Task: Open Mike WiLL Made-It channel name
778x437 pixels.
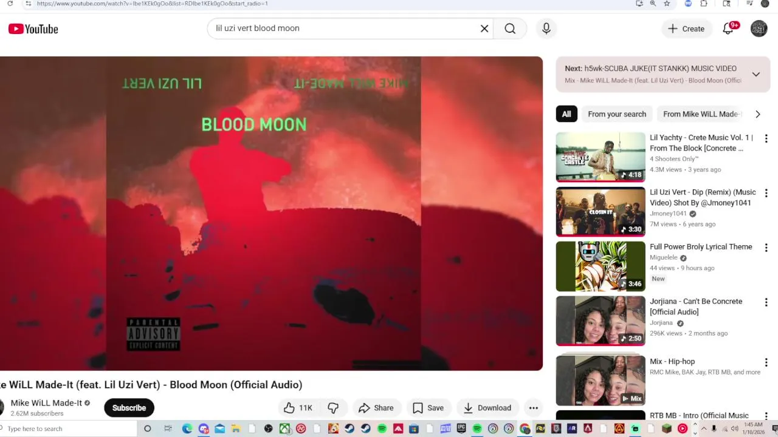Action: point(46,403)
